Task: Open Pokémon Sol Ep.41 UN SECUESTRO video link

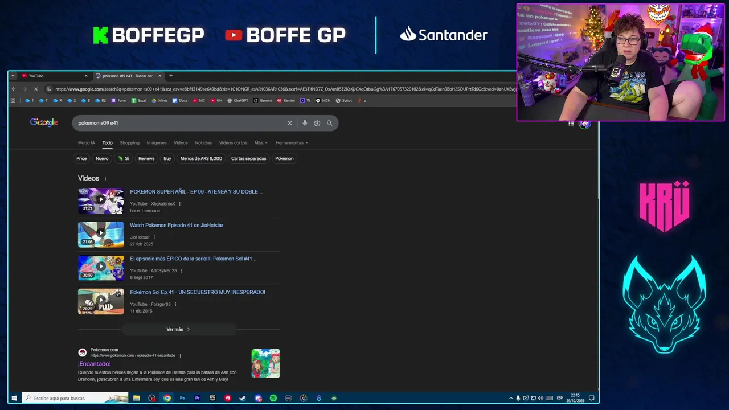Action: [198, 292]
